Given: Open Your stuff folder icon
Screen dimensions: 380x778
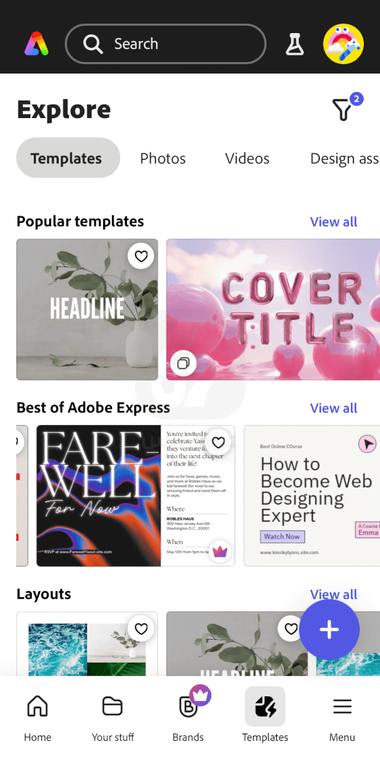Looking at the screenshot, I should tap(113, 706).
